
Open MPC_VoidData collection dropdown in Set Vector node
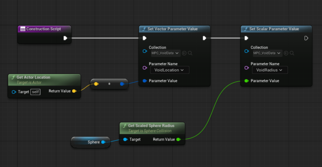[165, 53]
